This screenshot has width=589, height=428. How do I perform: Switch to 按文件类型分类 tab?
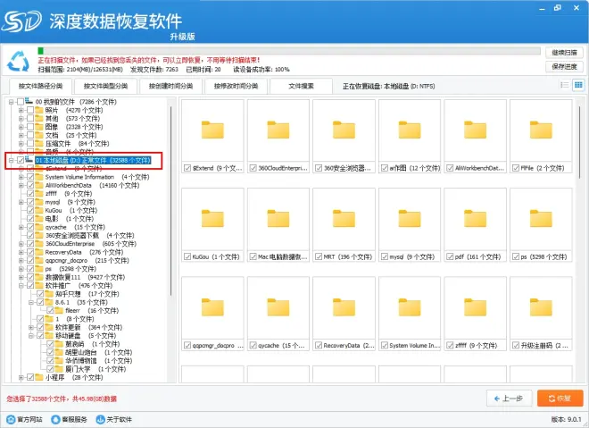pyautogui.click(x=106, y=87)
